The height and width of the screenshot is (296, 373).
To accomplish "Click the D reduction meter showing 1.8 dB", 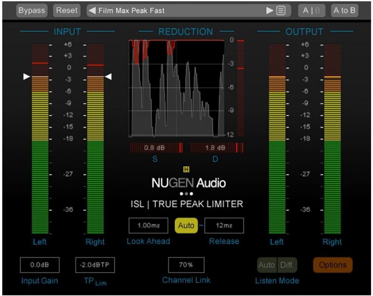I will point(217,148).
